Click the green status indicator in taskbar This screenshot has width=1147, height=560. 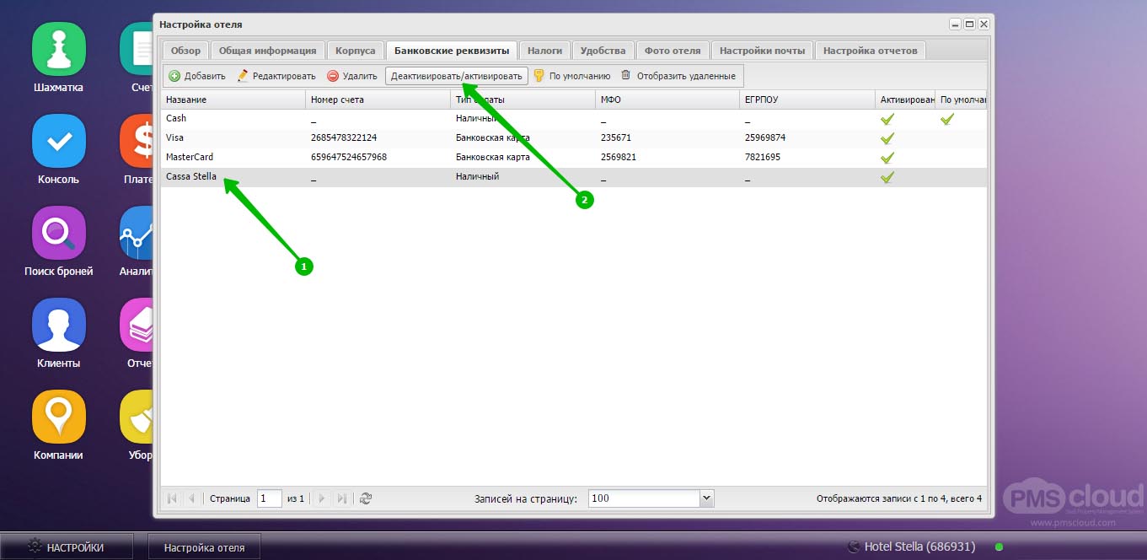point(999,547)
